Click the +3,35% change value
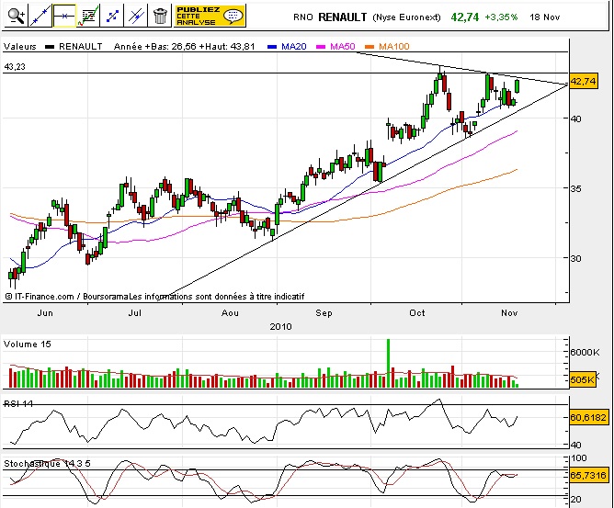The height and width of the screenshot is (508, 614). pyautogui.click(x=501, y=17)
